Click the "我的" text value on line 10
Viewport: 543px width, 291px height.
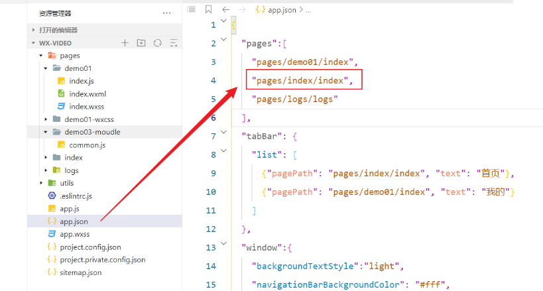495,192
